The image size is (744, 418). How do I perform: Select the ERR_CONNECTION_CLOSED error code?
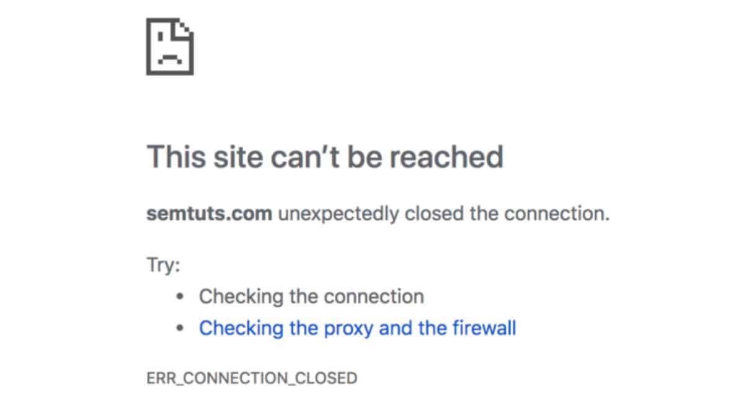(x=252, y=378)
